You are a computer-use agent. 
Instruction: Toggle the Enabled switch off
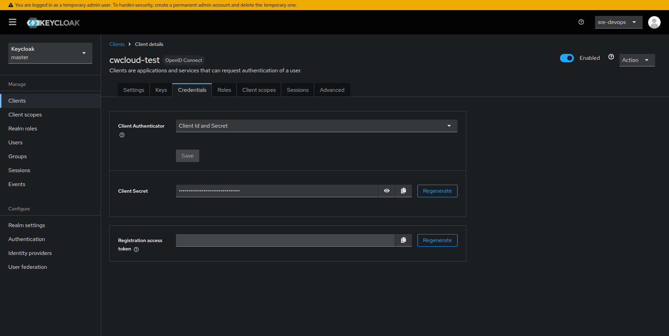click(567, 58)
